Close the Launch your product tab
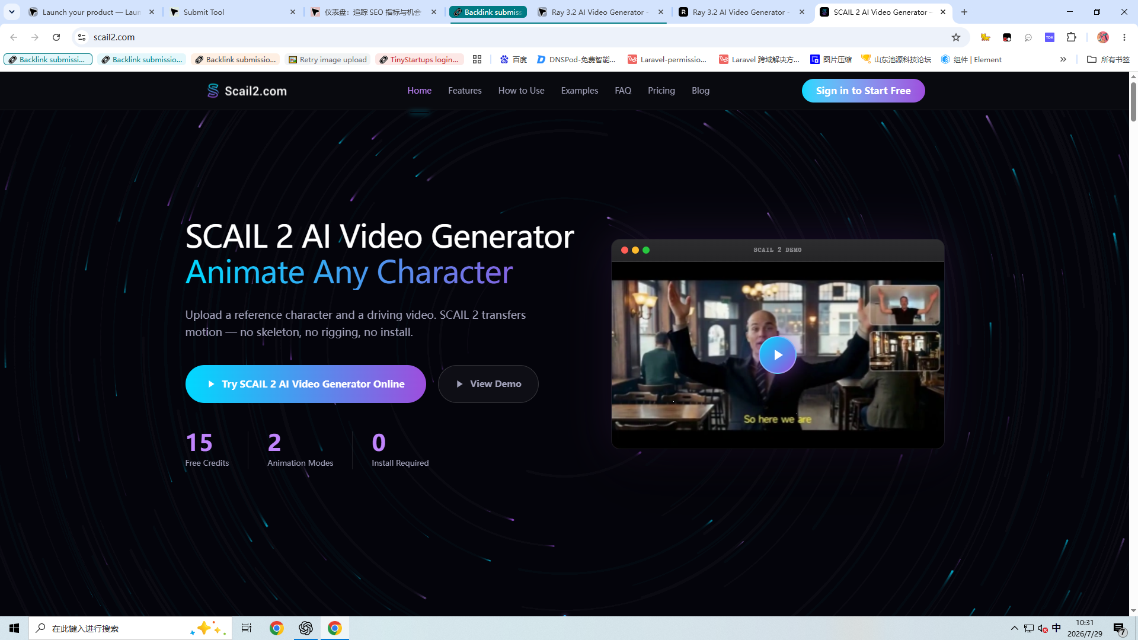This screenshot has width=1138, height=640. pyautogui.click(x=152, y=12)
